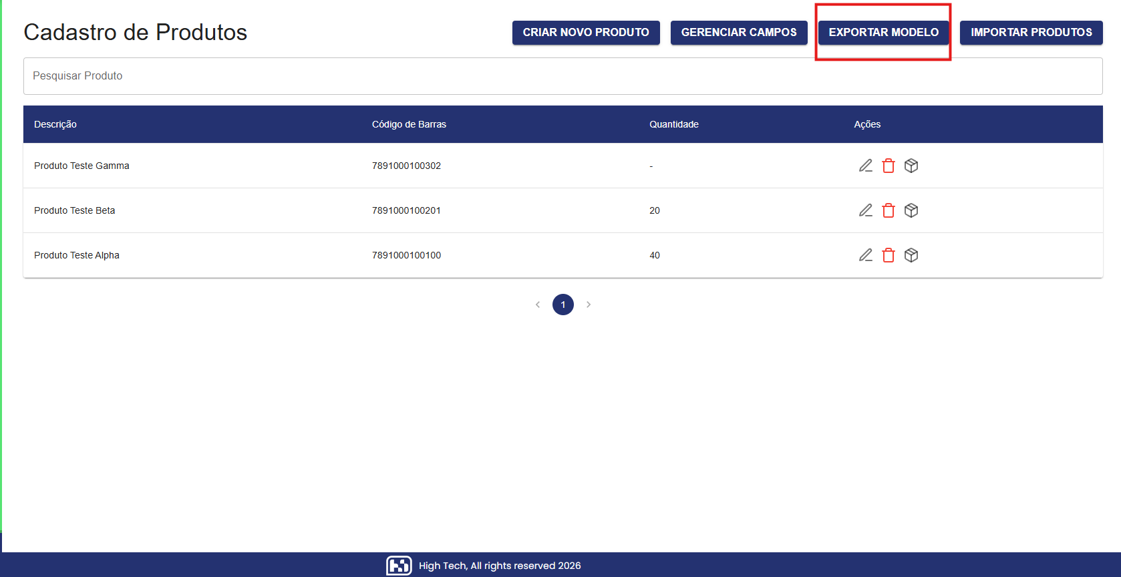Delete Produto Teste Gamma using trash icon
The width and height of the screenshot is (1121, 577).
889,166
